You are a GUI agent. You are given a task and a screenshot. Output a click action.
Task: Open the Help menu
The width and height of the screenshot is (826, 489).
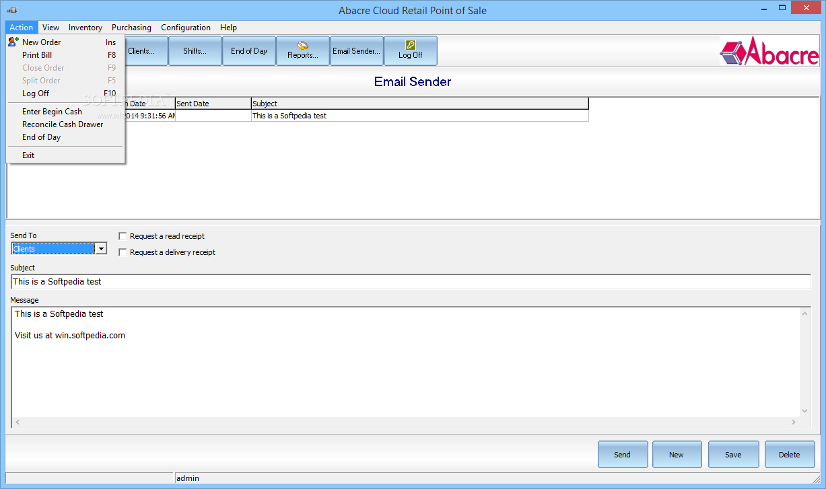pyautogui.click(x=228, y=28)
